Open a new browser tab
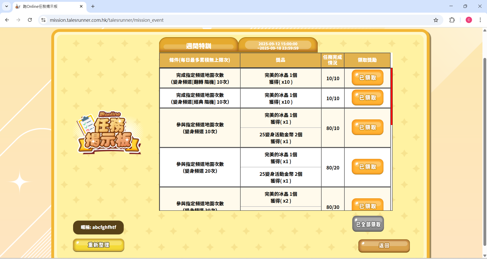Image resolution: width=487 pixels, height=259 pixels. [93, 7]
